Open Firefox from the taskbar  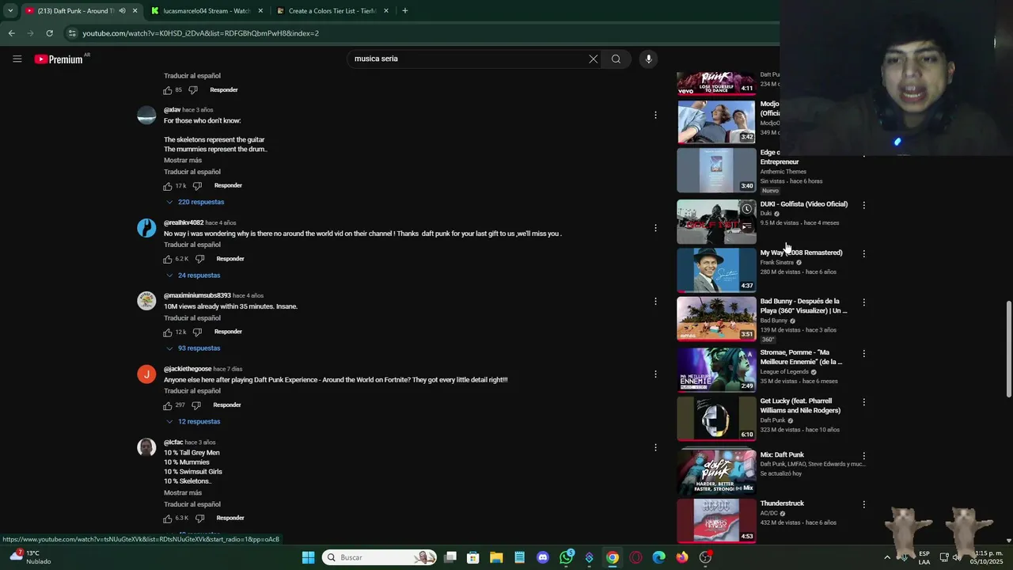[682, 557]
